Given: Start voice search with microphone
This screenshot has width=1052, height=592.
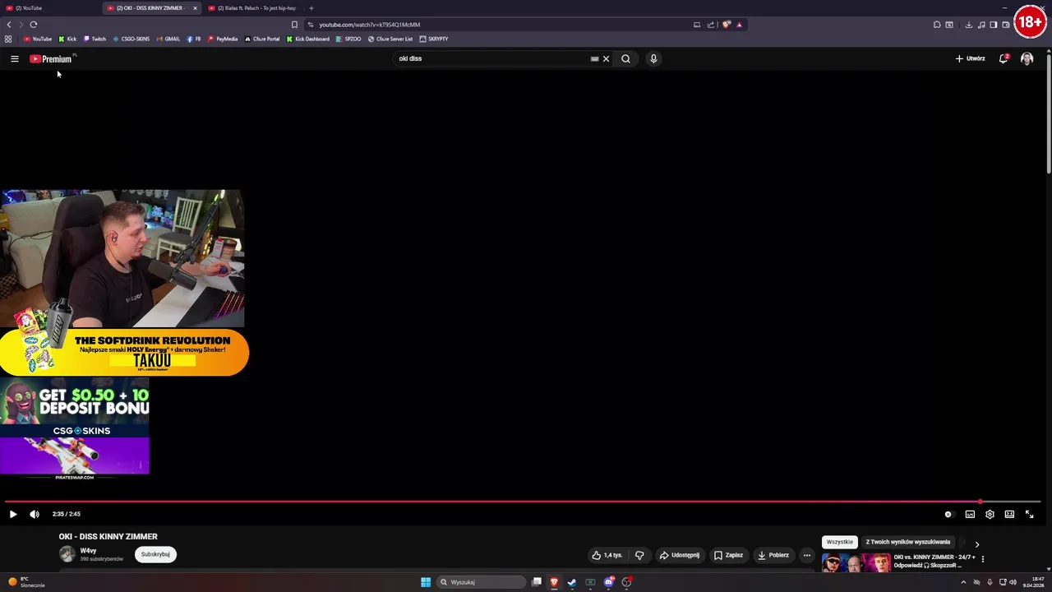Looking at the screenshot, I should pyautogui.click(x=653, y=58).
